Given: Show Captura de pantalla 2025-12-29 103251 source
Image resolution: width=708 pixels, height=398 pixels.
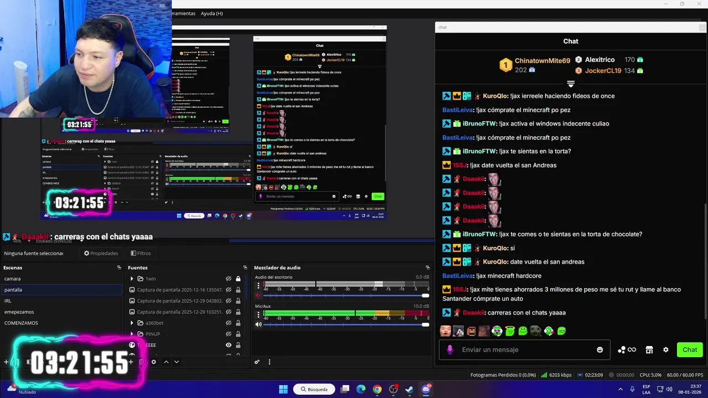Looking at the screenshot, I should tap(228, 312).
